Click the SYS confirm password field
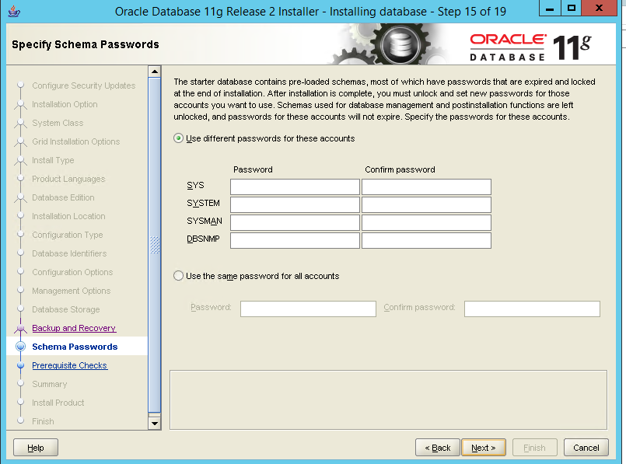Image resolution: width=626 pixels, height=464 pixels. tap(426, 187)
